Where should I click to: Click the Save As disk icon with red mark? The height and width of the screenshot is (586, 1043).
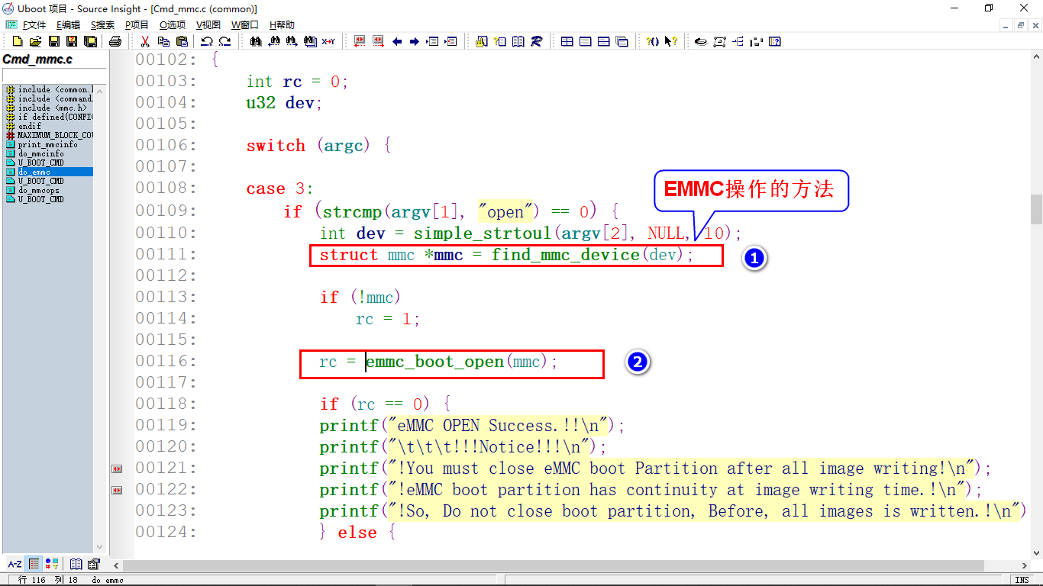(x=72, y=41)
